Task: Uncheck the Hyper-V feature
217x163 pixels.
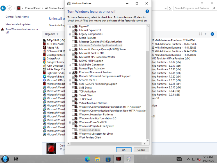Action: click(73, 26)
